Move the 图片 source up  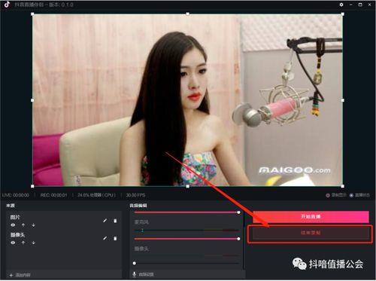tap(23, 225)
